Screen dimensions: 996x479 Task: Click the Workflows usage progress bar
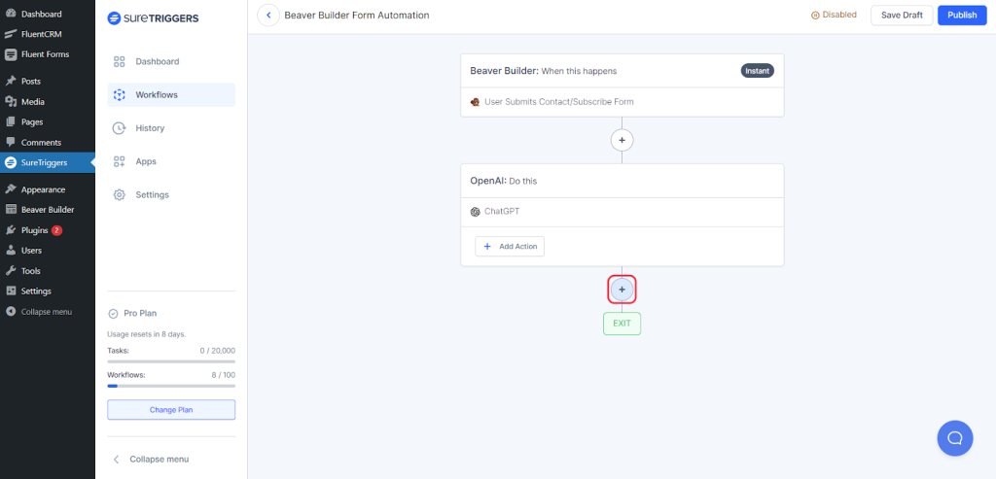(x=171, y=386)
